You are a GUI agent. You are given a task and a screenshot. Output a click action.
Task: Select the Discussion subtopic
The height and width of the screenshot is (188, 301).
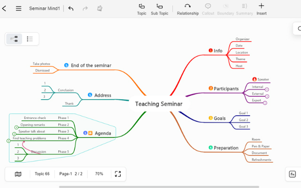click(39, 151)
